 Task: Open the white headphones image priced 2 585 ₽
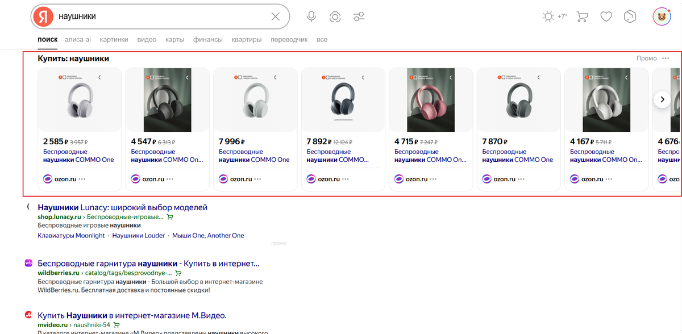(80, 100)
